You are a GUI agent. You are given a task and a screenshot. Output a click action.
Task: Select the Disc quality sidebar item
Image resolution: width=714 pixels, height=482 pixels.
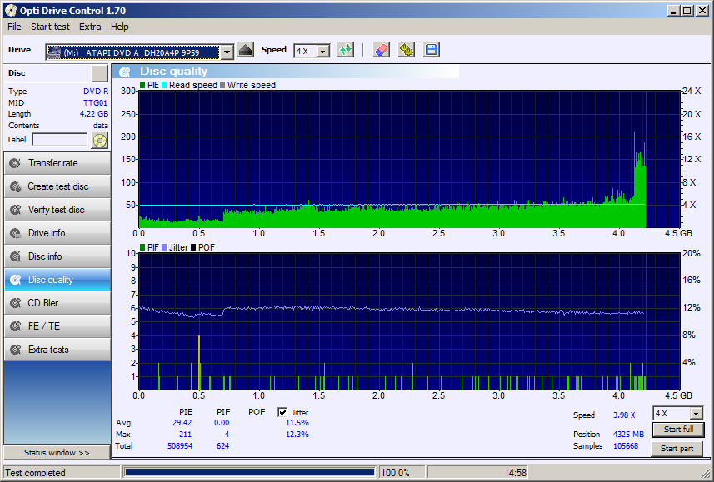pos(57,280)
